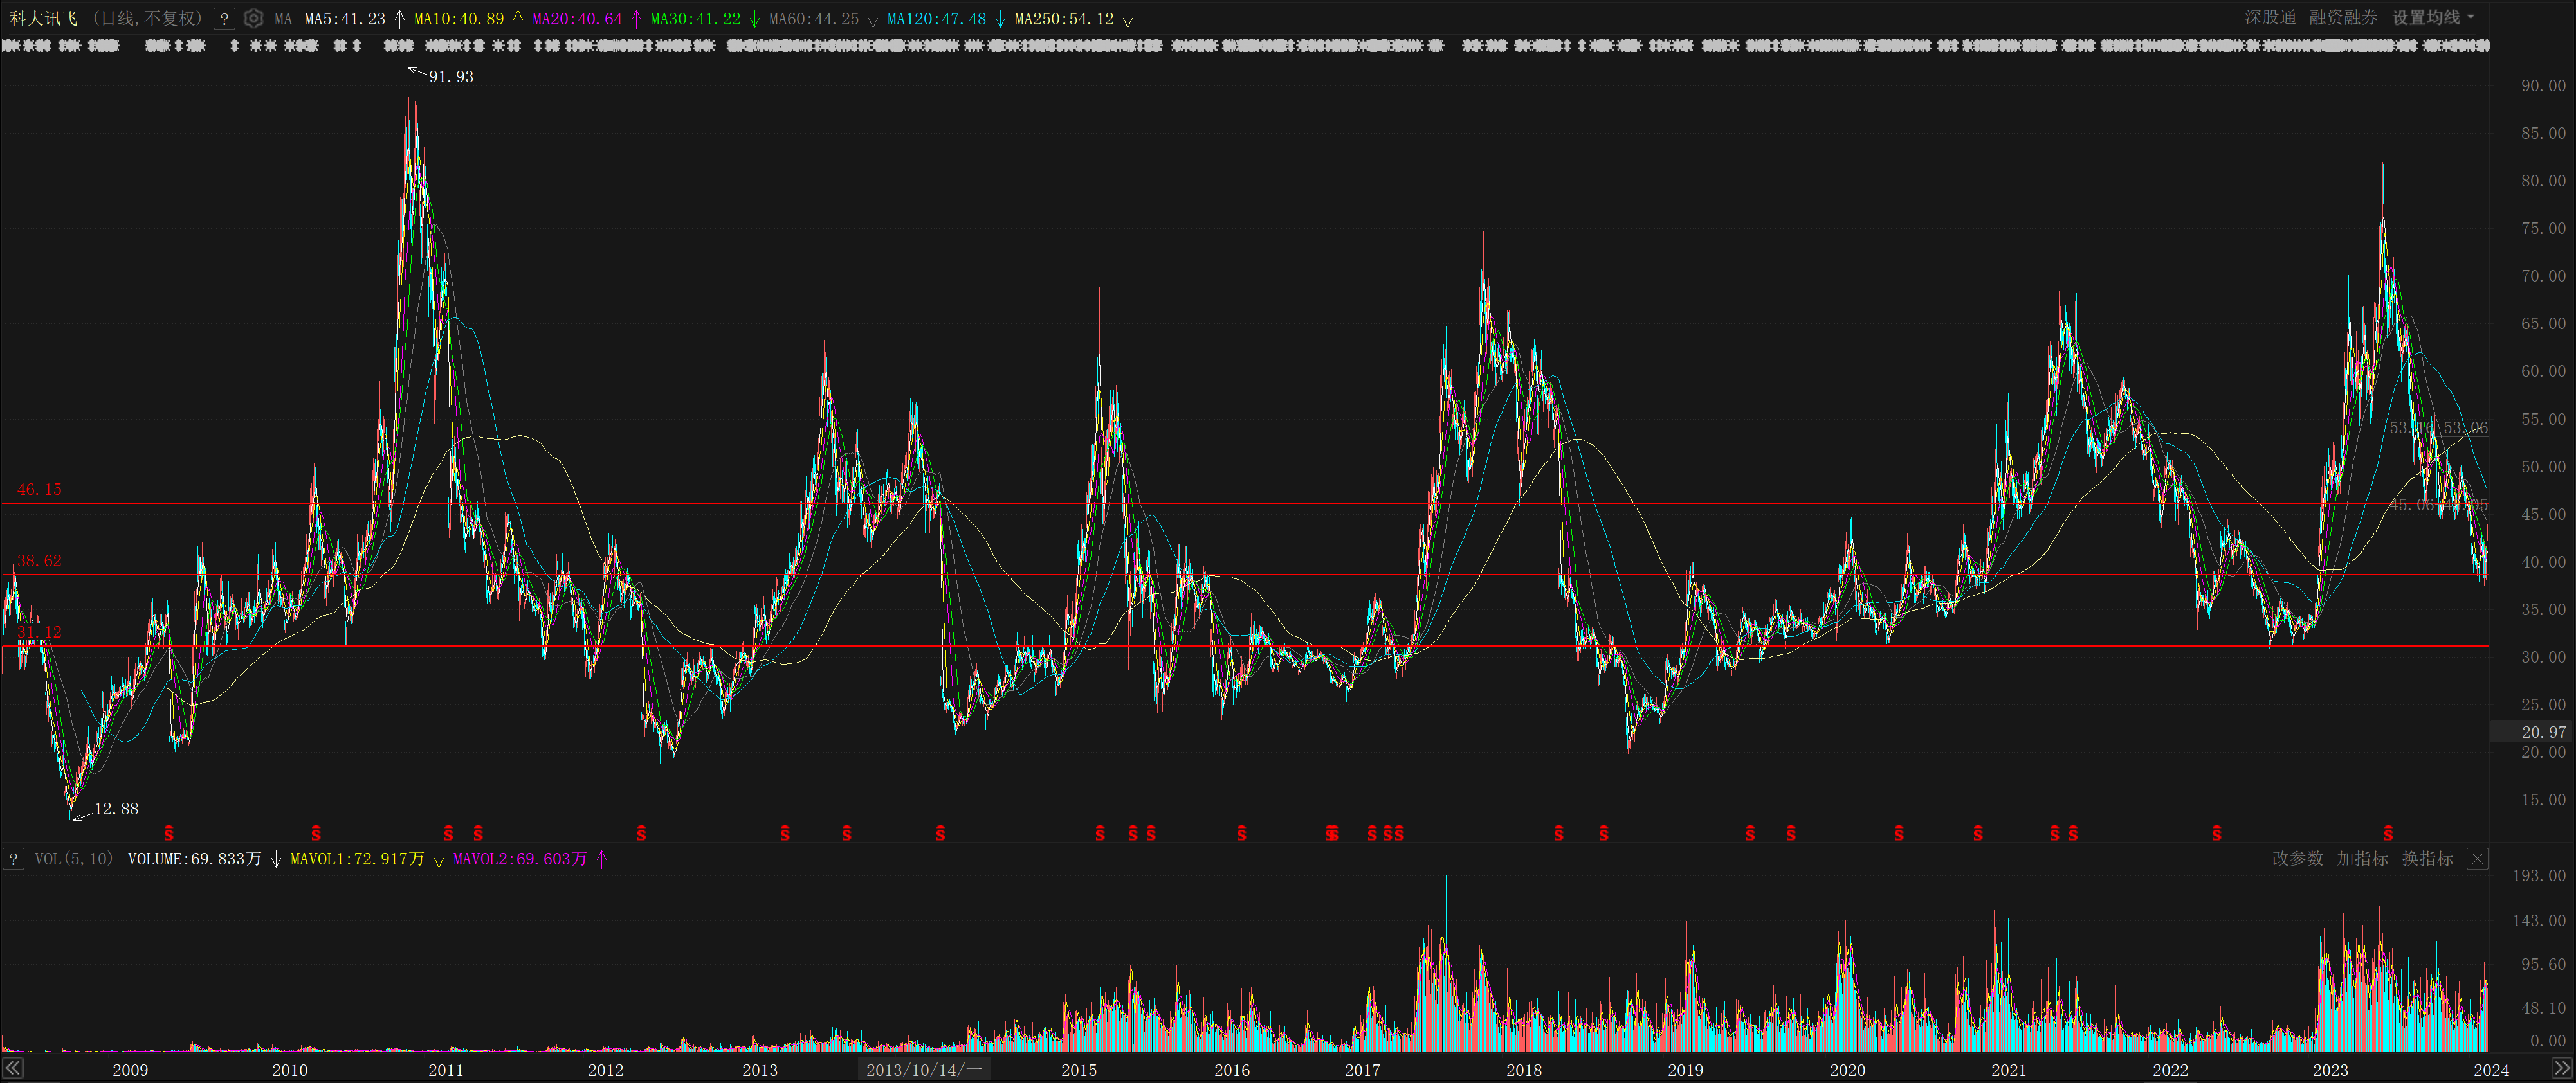This screenshot has width=2576, height=1083.
Task: Click 换指标 to switch indicator
Action: pyautogui.click(x=2427, y=859)
